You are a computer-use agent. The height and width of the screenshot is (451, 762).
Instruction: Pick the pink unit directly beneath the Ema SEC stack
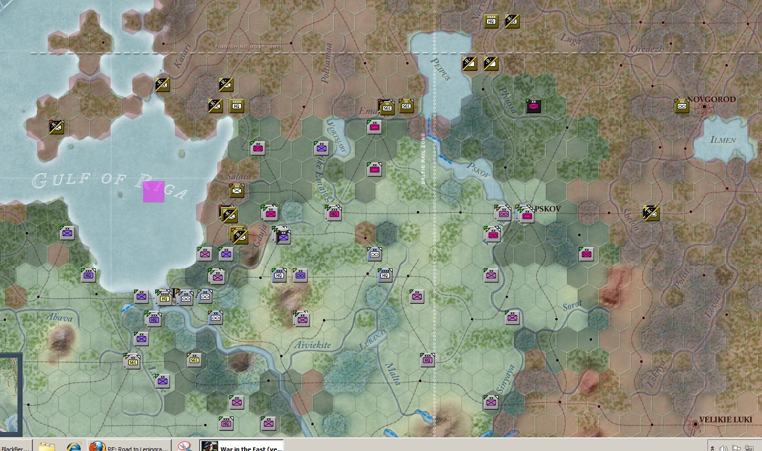click(375, 127)
